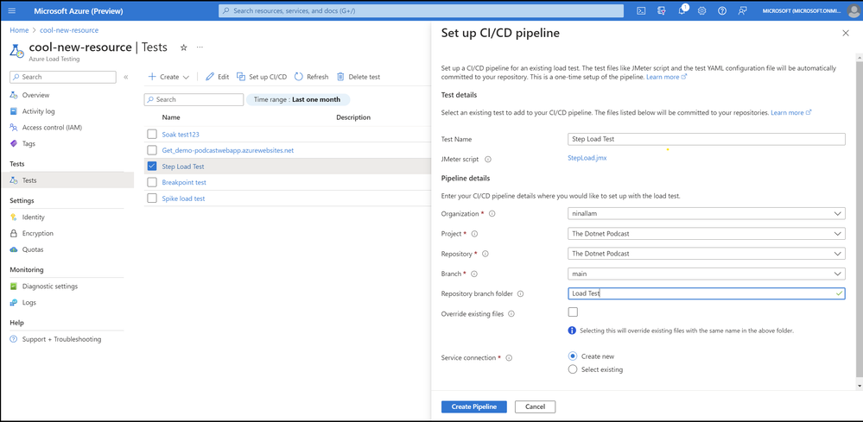Screen dimensions: 863x422
Task: Open the portal hamburger menu
Action: [x=12, y=11]
